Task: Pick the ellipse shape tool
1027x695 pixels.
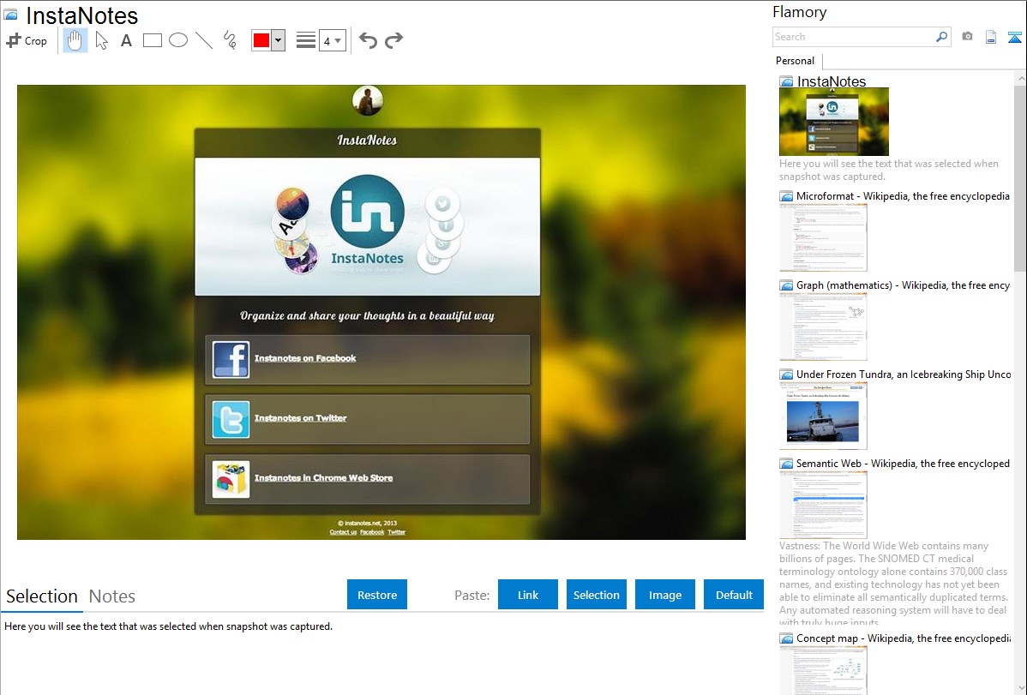Action: click(178, 40)
